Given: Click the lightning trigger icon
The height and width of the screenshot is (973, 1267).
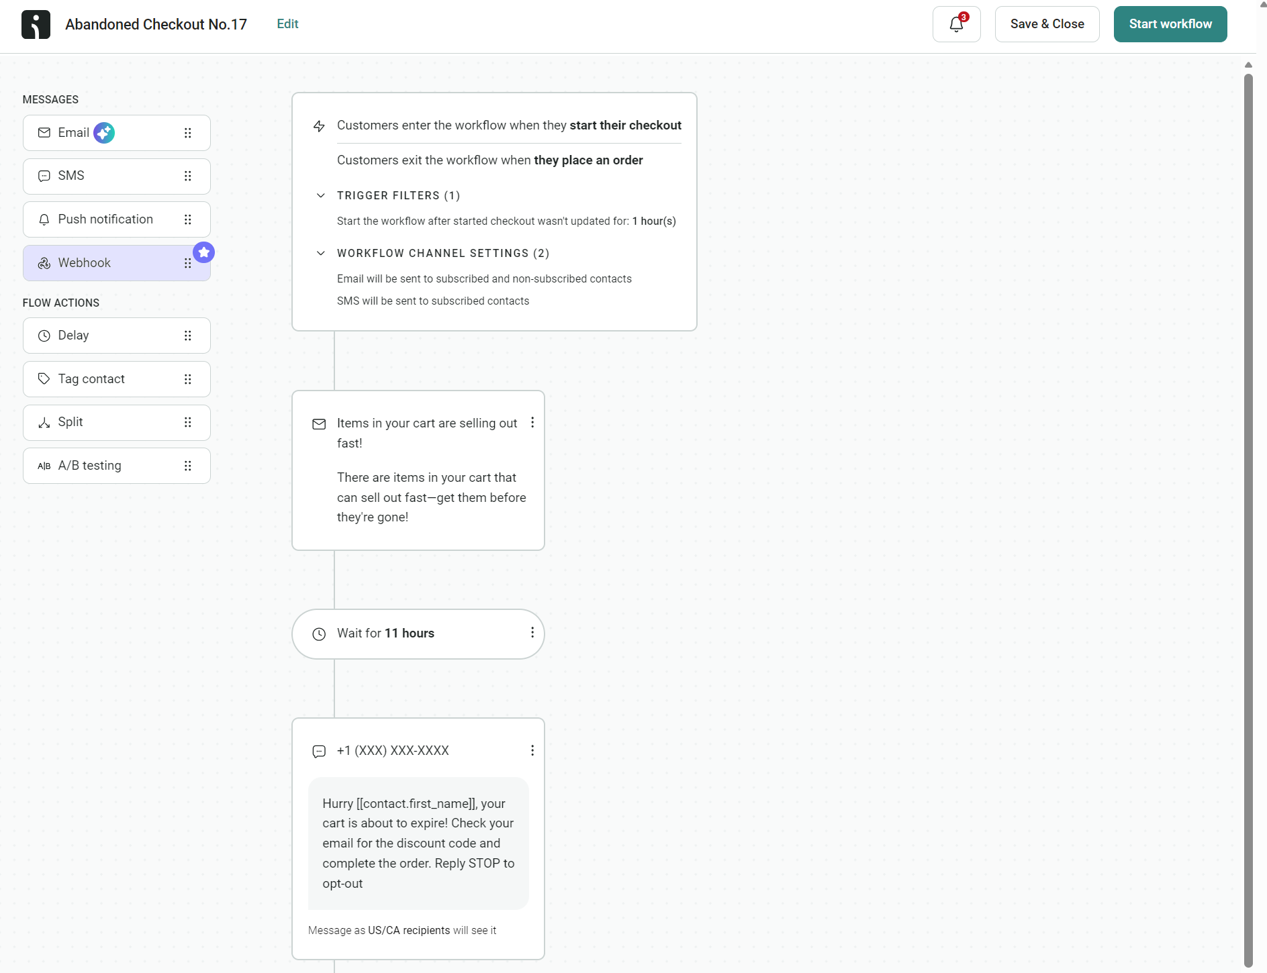Looking at the screenshot, I should (x=320, y=126).
